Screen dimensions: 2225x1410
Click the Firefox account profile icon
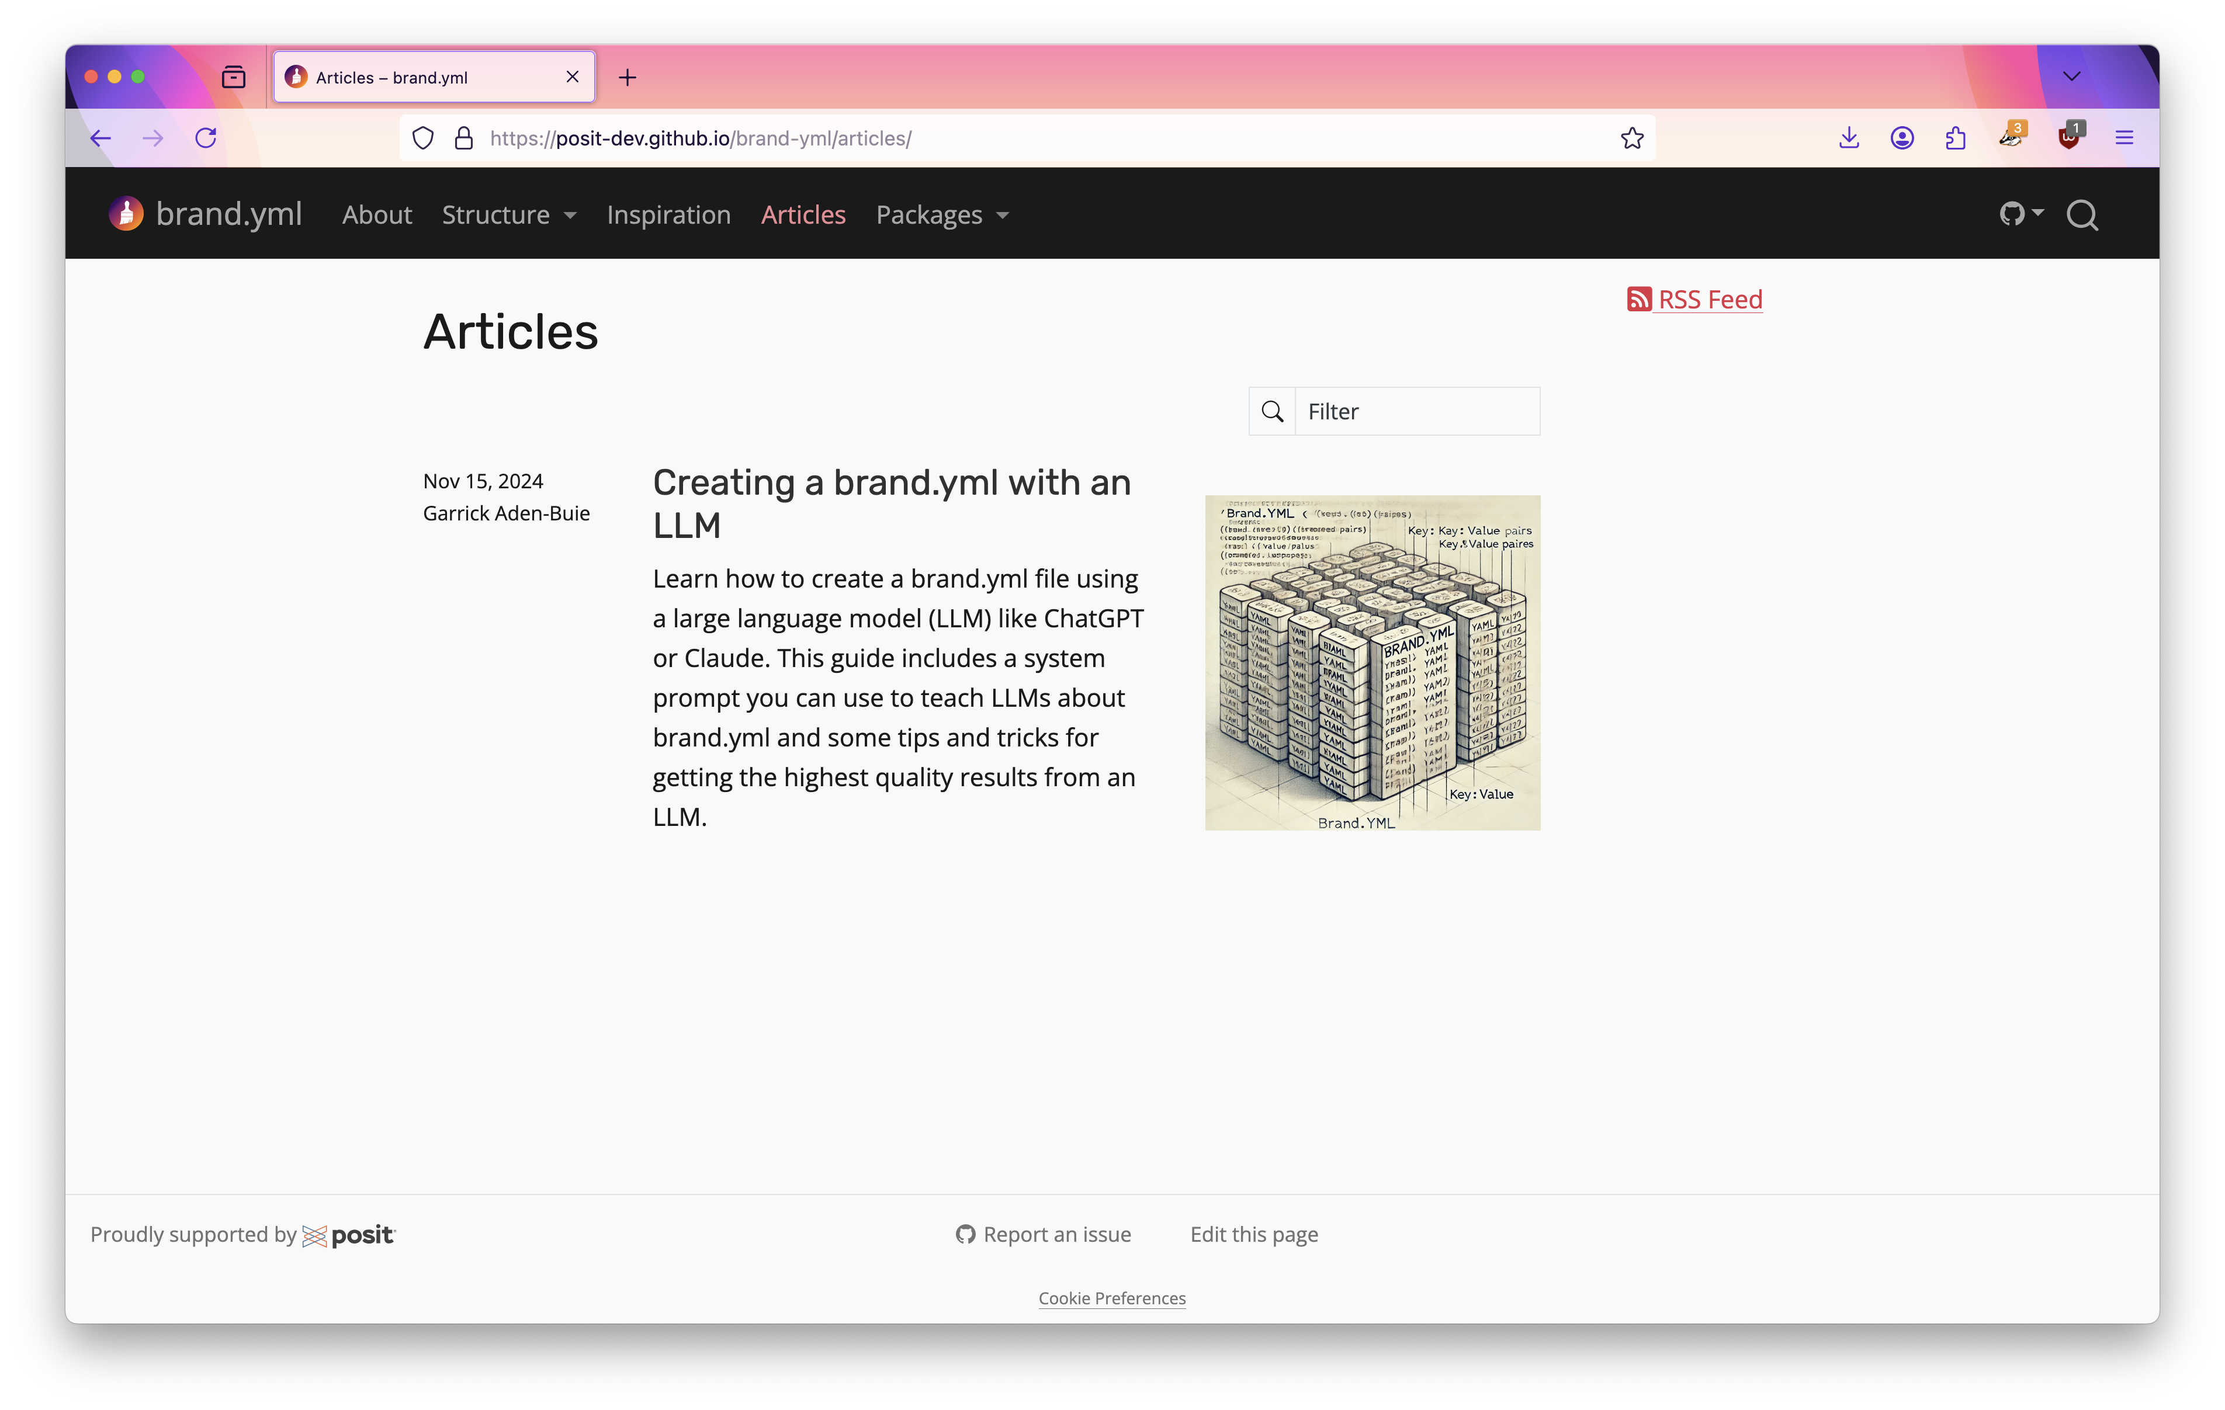(1902, 138)
